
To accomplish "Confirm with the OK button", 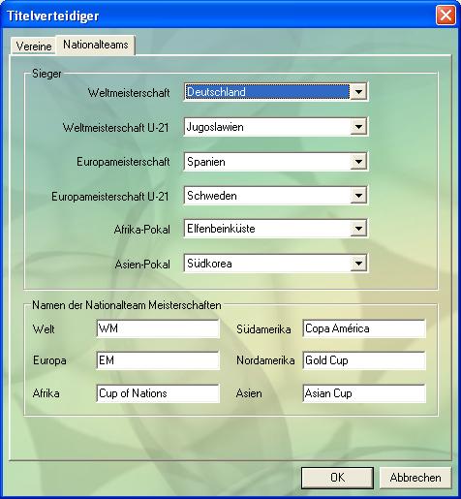I will click(337, 478).
